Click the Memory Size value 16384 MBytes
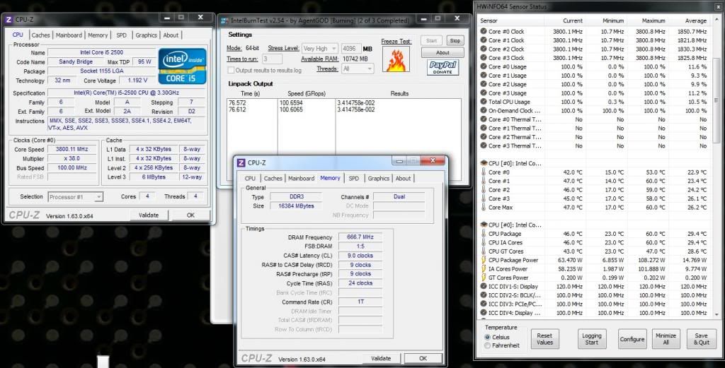The width and height of the screenshot is (725, 368). (297, 206)
